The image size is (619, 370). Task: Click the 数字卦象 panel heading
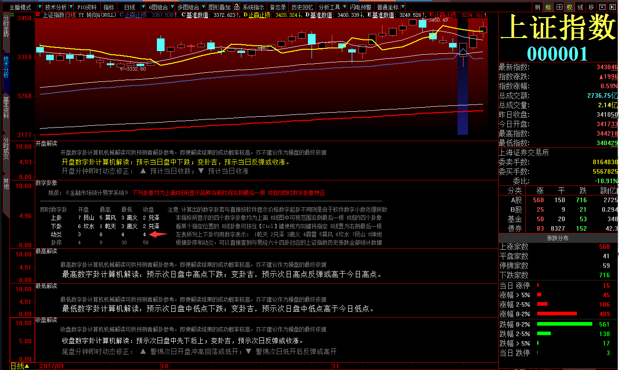point(47,183)
